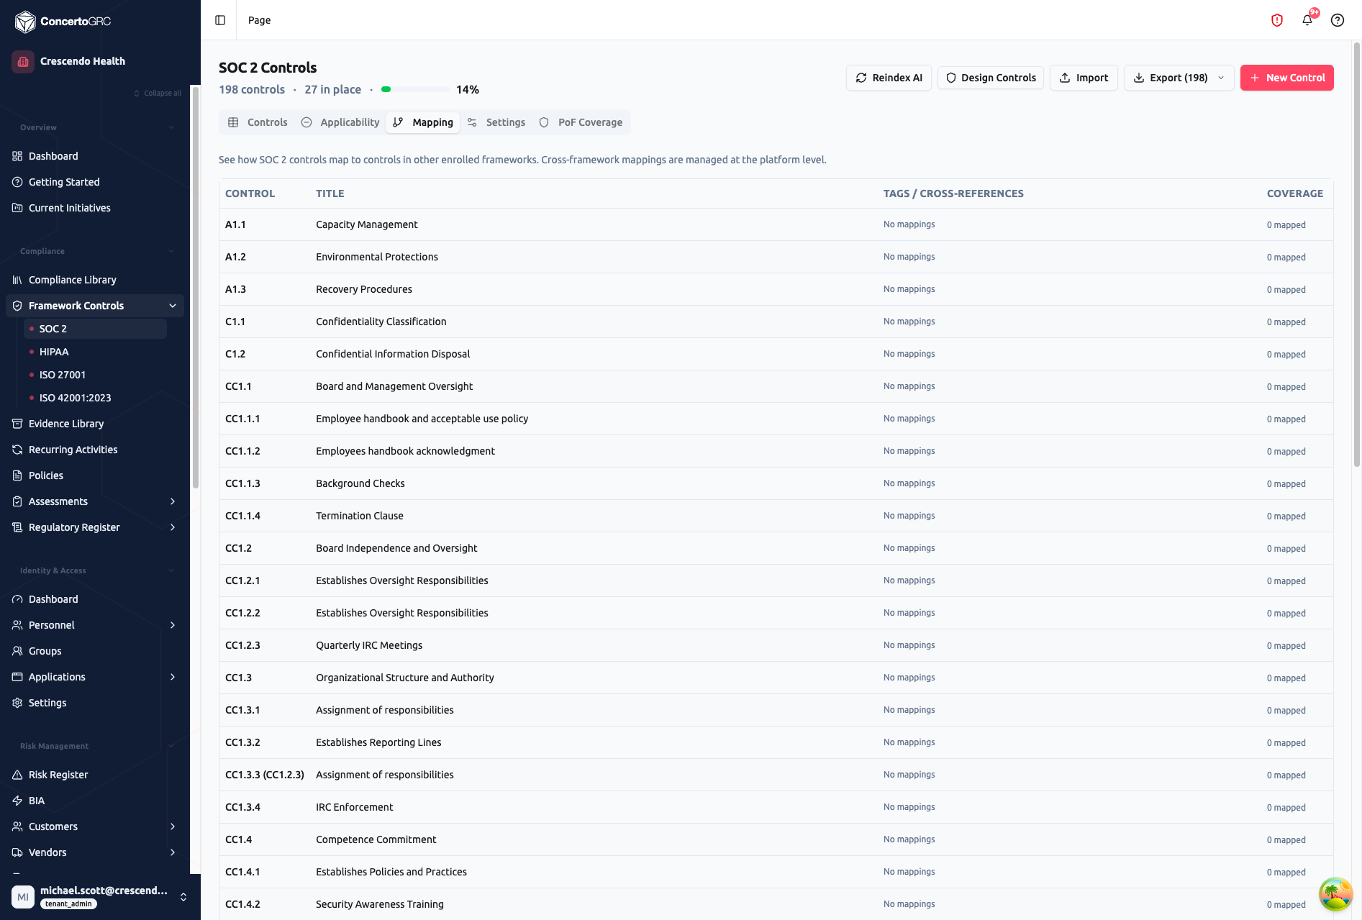Image resolution: width=1362 pixels, height=920 pixels.
Task: Click the CC1.3.4 IRC Enforcement row
Action: [776, 807]
